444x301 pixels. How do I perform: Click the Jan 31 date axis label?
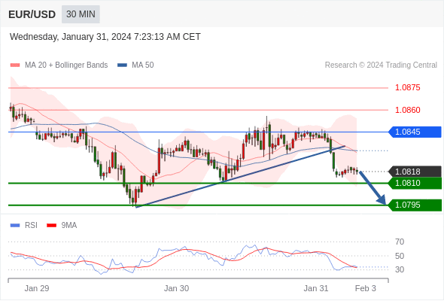pos(316,288)
